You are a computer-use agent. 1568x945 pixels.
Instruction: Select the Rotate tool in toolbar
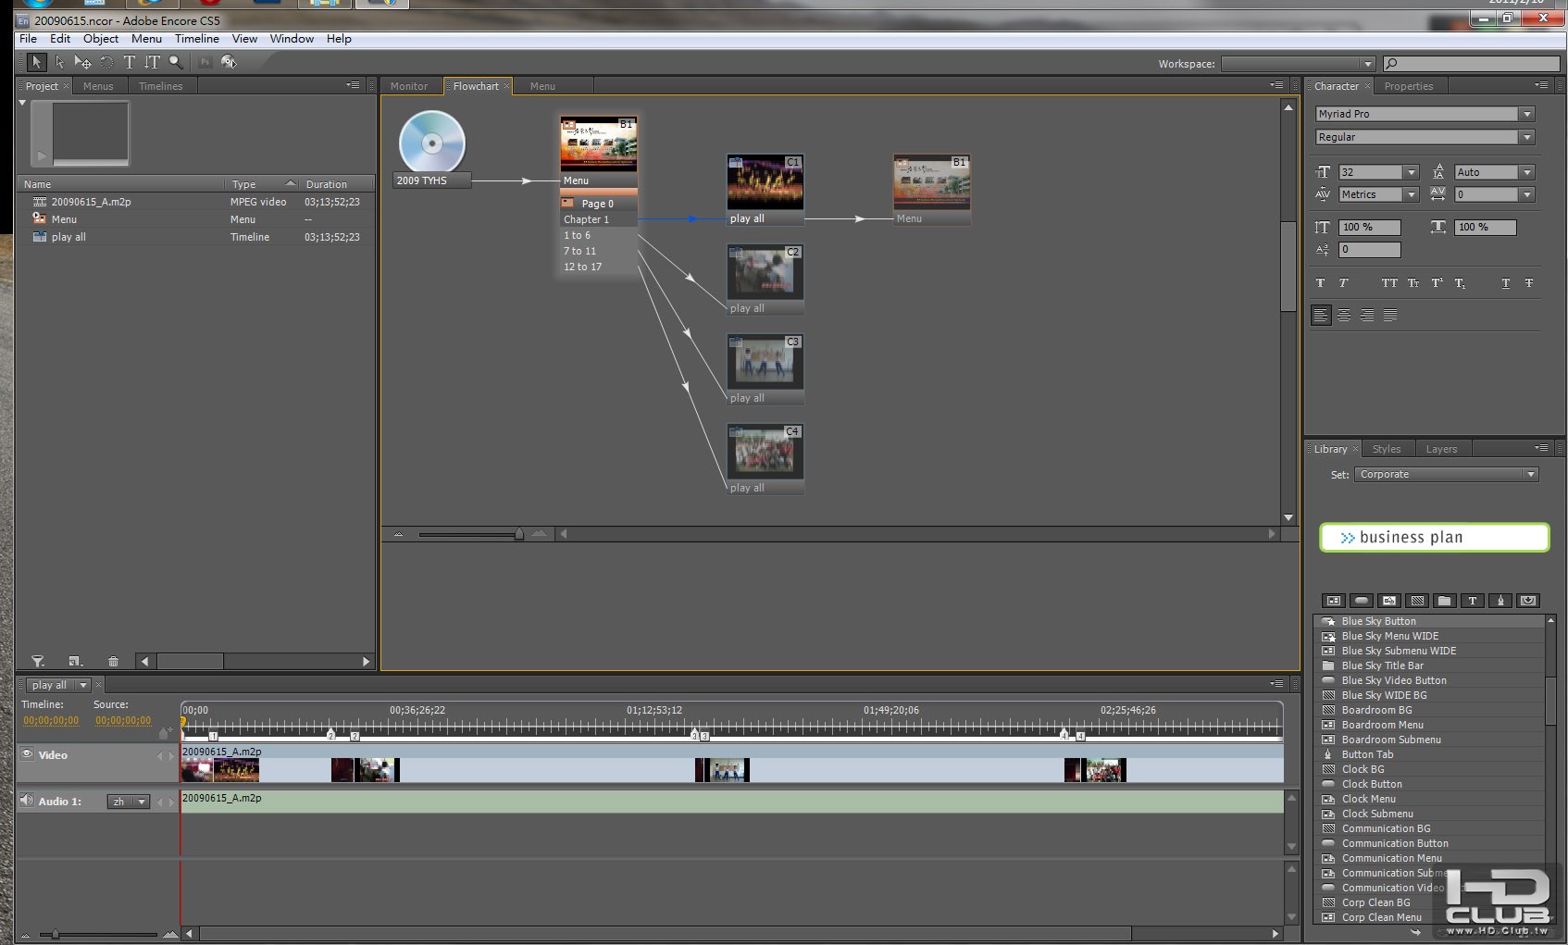(106, 62)
